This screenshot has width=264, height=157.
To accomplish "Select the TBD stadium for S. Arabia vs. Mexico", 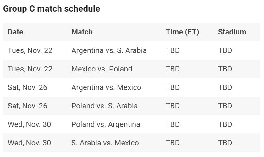I will (x=225, y=143).
